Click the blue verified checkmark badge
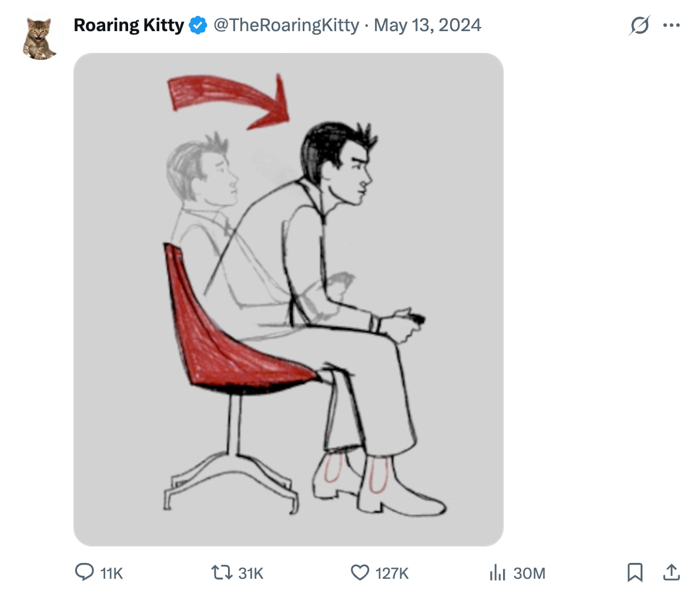Viewport: 697px width, 597px height. click(x=198, y=25)
